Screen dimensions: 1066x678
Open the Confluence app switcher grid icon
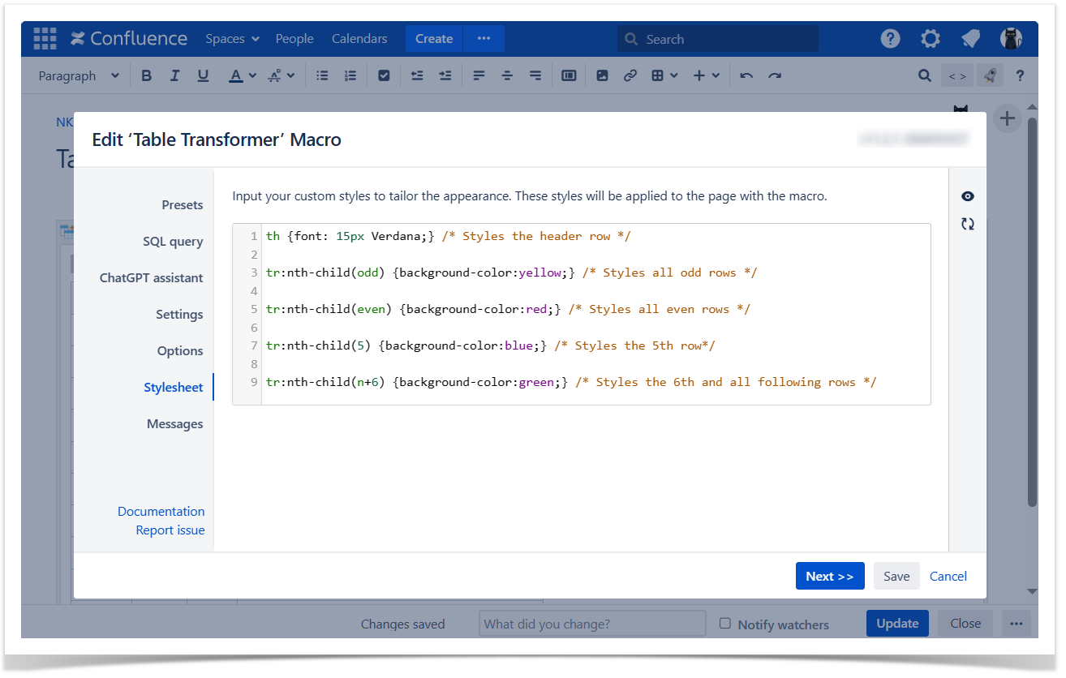(x=45, y=39)
